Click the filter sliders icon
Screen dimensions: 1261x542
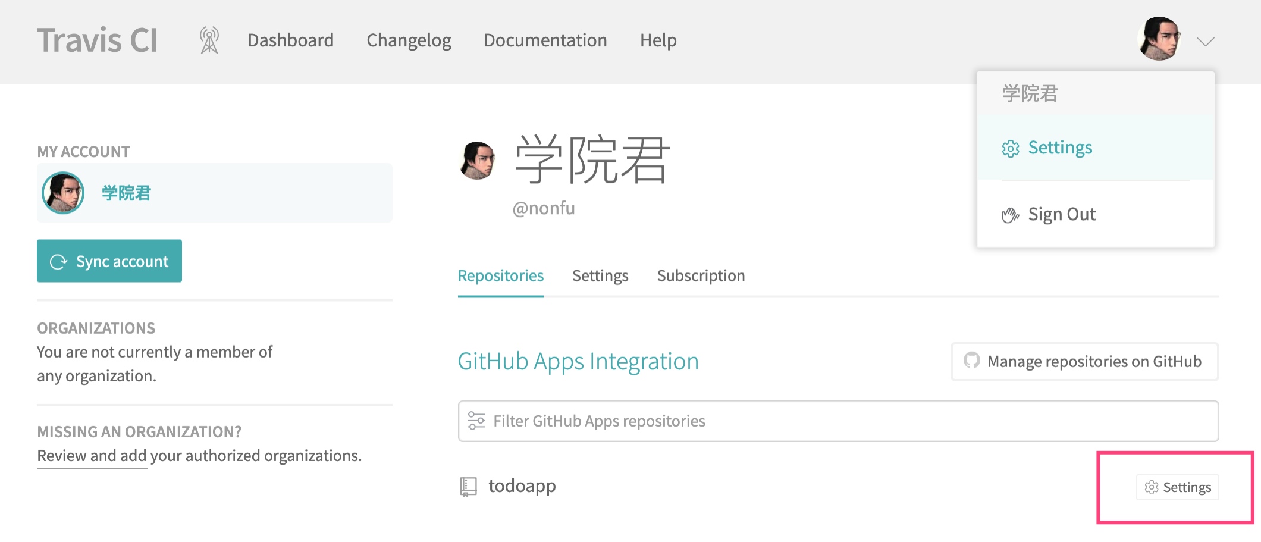pos(476,421)
